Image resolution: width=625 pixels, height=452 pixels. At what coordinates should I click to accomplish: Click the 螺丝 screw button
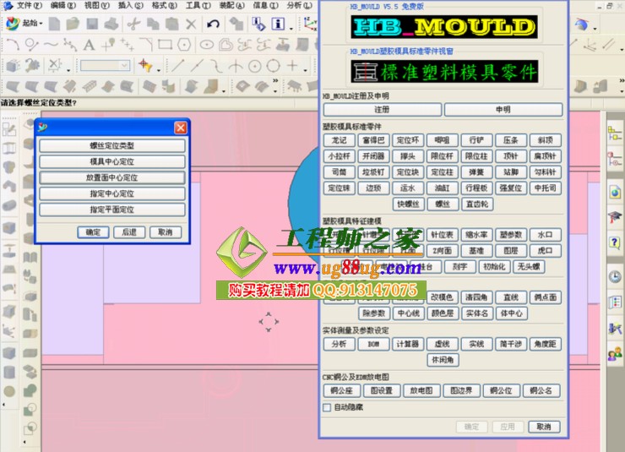coord(443,204)
